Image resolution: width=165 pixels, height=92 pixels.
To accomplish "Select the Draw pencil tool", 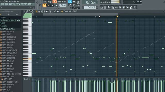I will (36, 11).
